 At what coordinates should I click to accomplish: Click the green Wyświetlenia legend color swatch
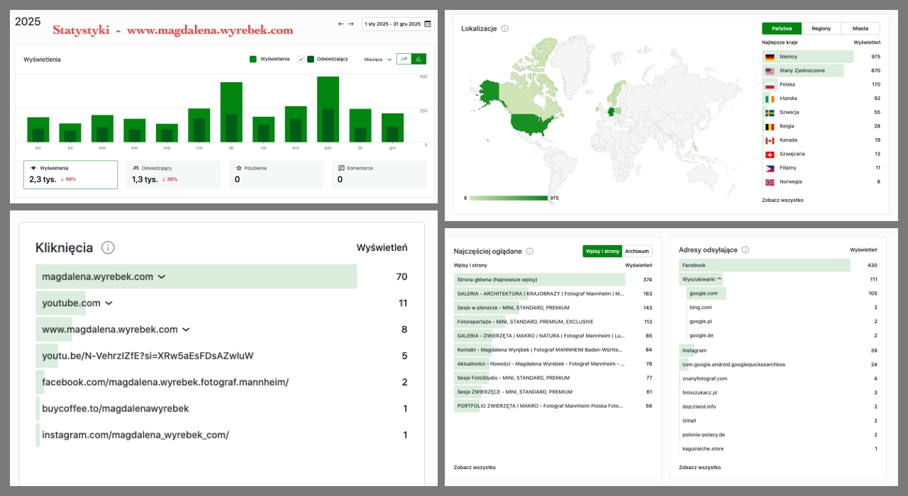click(x=253, y=60)
